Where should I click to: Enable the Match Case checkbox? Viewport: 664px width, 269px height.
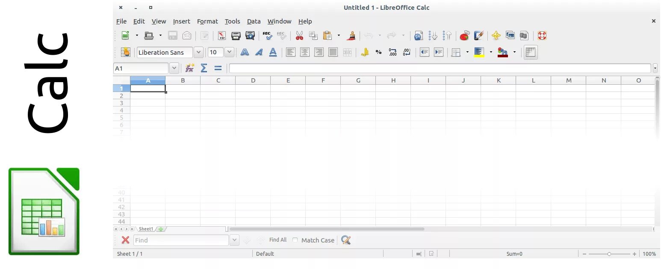[x=295, y=240]
